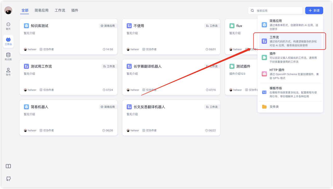Open the 知识库测试 application card

(x=68, y=37)
